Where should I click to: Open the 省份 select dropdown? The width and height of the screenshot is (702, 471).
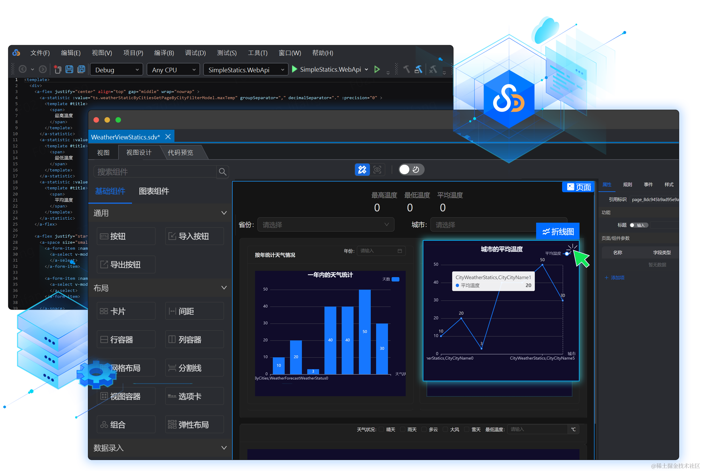325,225
